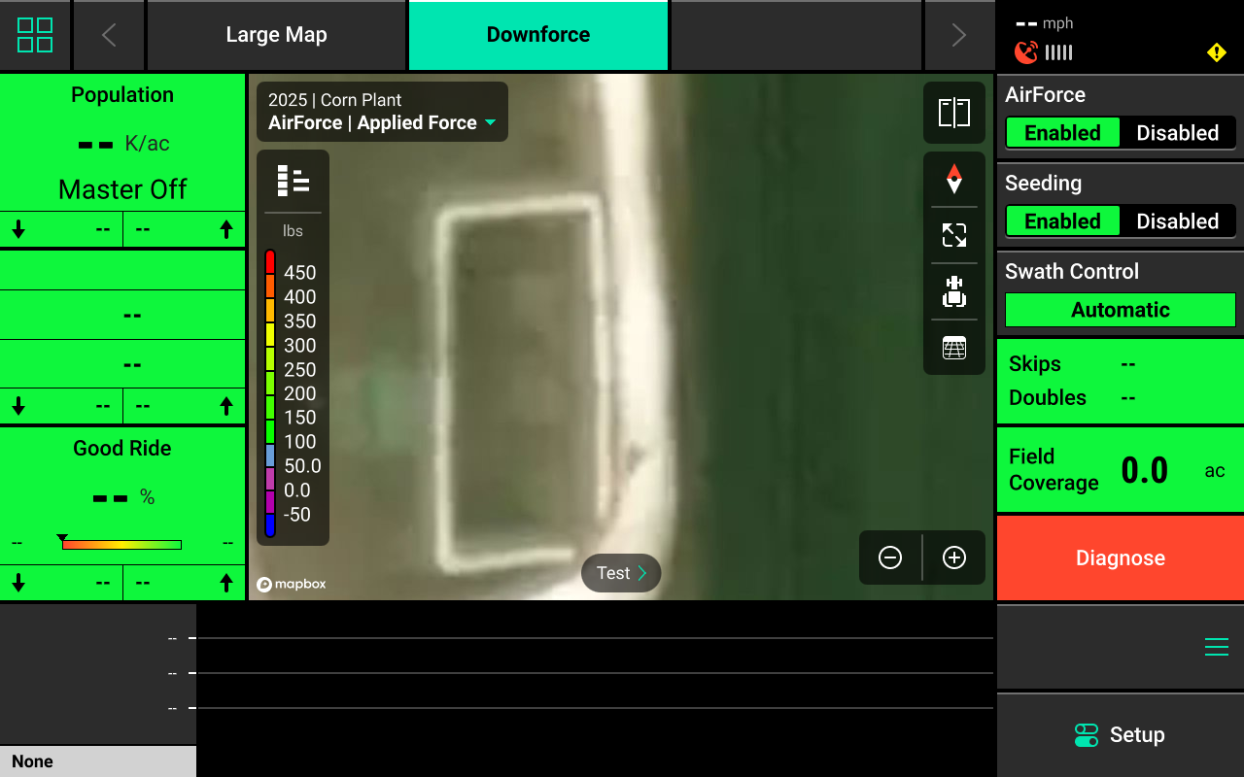This screenshot has height=777, width=1244.
Task: Click the yellow warning diamond icon
Action: pos(1216,52)
